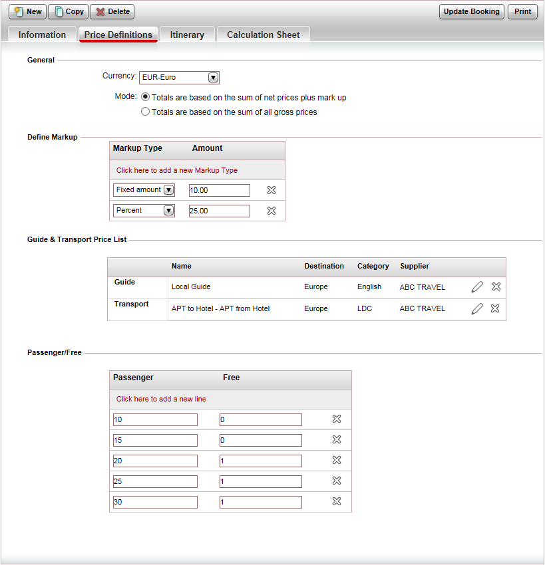Click the passenger field with value 20
545x565 pixels.
point(155,461)
